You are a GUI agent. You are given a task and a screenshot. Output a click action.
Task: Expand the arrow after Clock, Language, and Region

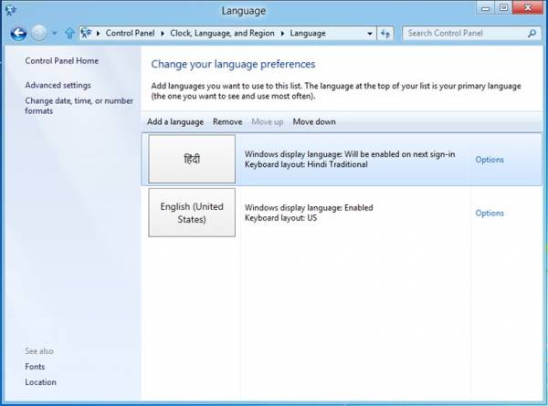click(282, 34)
